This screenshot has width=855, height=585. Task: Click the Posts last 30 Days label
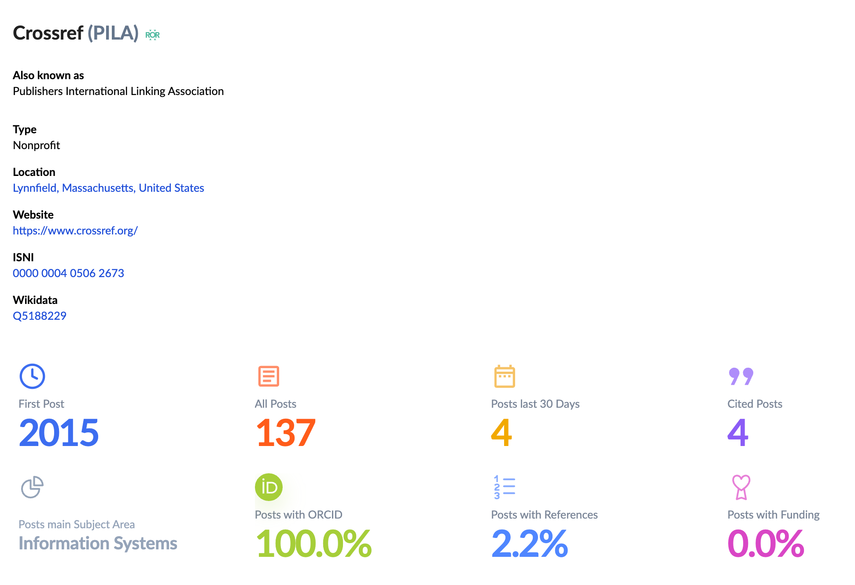click(535, 404)
